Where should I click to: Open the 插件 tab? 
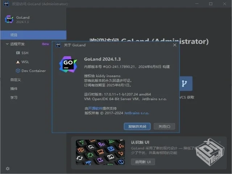point(14,88)
